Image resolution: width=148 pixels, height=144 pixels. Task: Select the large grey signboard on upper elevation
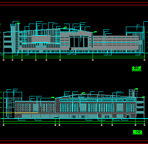click(41, 39)
